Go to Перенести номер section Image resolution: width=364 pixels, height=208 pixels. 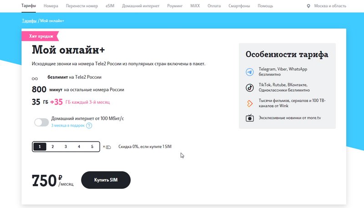pos(82,6)
